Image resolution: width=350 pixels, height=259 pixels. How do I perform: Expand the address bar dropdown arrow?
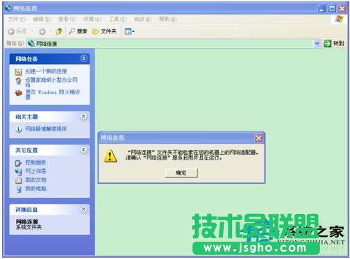317,43
